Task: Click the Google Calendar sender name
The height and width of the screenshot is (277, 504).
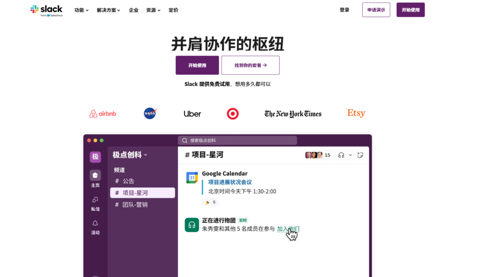Action: (x=224, y=174)
